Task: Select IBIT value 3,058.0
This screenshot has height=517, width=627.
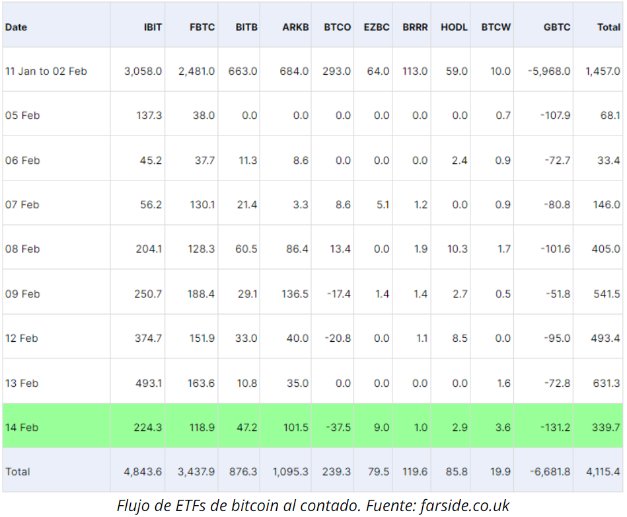Action: (143, 71)
